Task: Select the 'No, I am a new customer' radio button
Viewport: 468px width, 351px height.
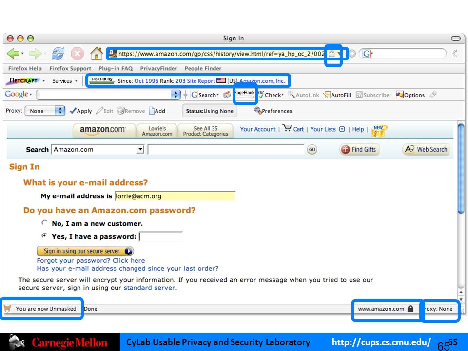Action: pos(44,223)
